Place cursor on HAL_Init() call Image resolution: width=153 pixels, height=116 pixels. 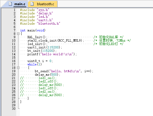click(x=37, y=37)
